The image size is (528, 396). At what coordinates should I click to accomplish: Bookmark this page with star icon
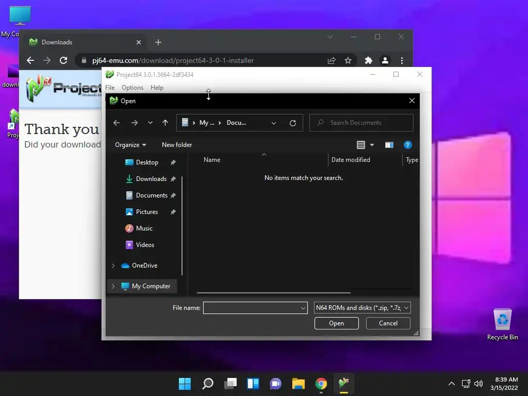tap(348, 61)
